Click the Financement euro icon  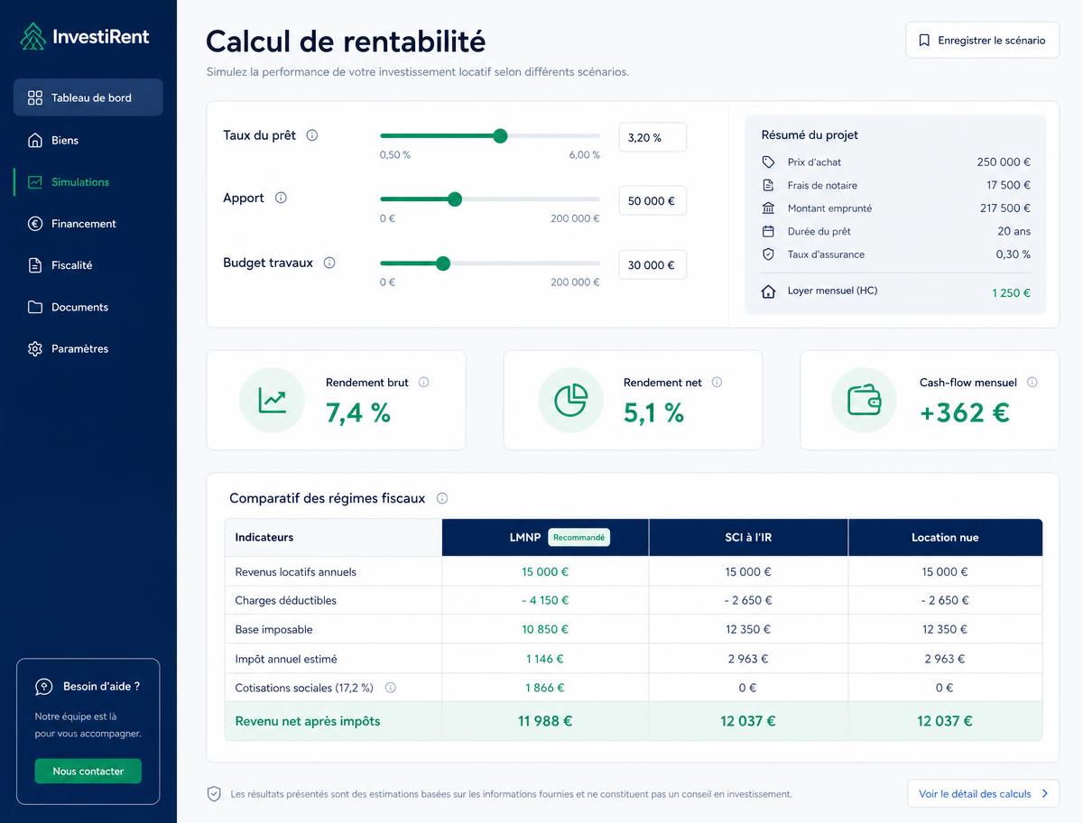(x=35, y=223)
